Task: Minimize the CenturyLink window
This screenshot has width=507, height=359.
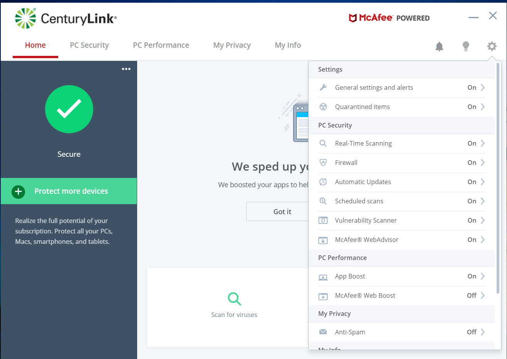Action: click(473, 17)
